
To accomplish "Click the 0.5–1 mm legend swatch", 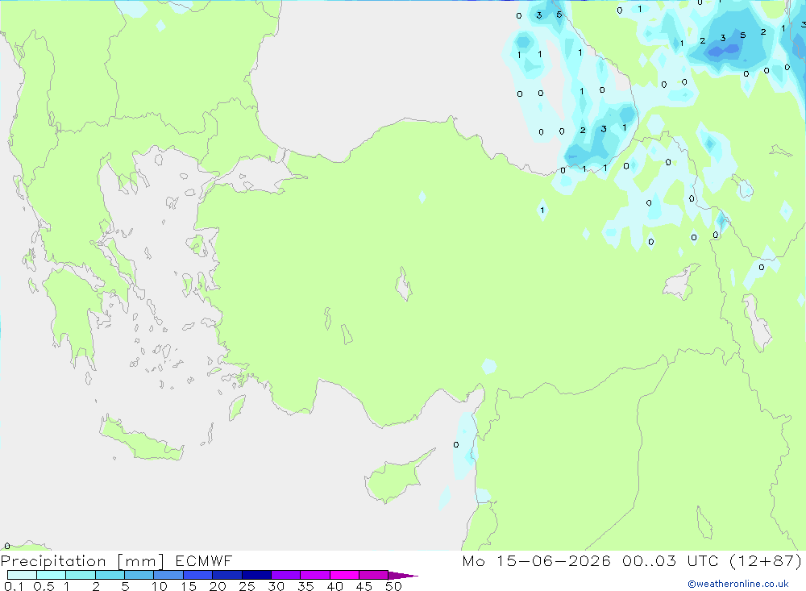I will (52, 575).
